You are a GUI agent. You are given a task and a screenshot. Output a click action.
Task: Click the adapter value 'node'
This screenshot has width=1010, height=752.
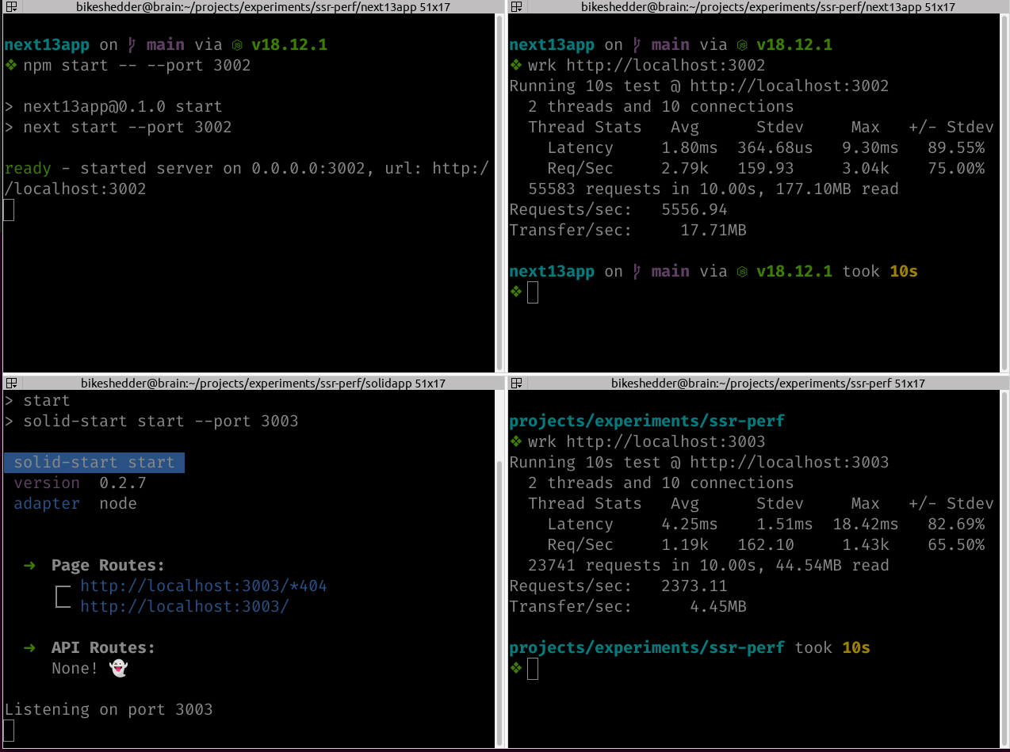pos(118,504)
